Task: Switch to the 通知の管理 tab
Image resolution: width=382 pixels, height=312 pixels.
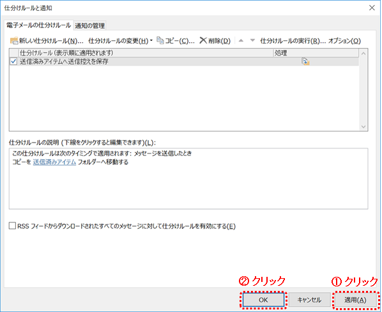Action: (90, 26)
